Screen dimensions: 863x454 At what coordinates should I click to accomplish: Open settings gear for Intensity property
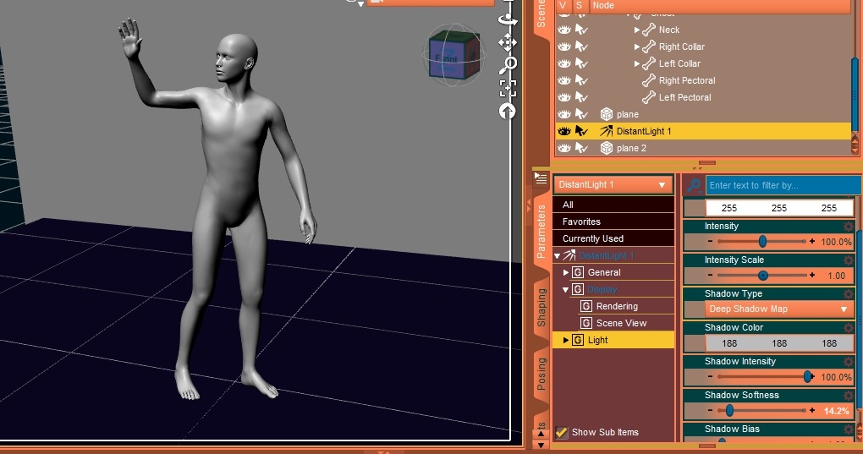849,227
